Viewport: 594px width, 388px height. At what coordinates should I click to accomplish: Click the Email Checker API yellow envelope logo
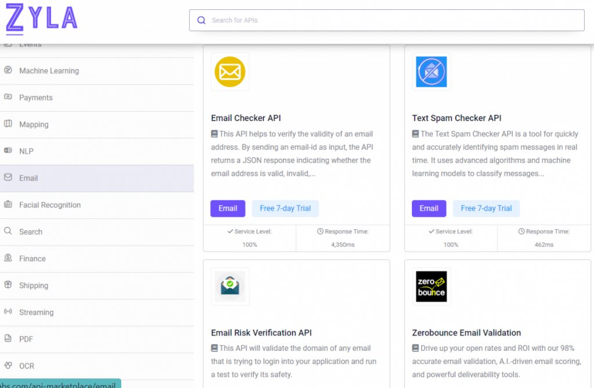pyautogui.click(x=230, y=72)
